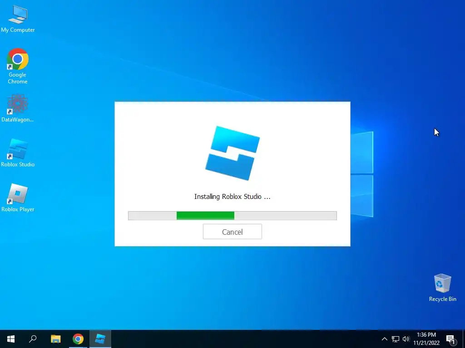Screen dimensions: 465x348
Task: Open the DataWagon desktop shortcut
Action: pyautogui.click(x=18, y=108)
